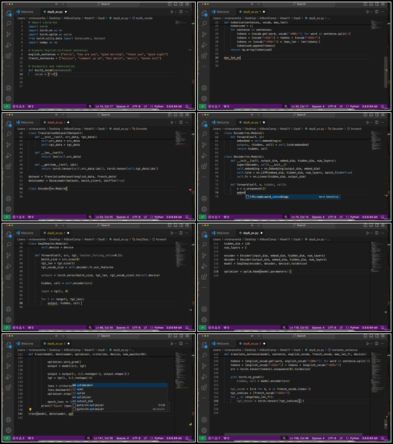Toggle bottom panel in build_vocab window title bar
Image resolution: width=393 pixels, height=444 pixels.
click(176, 4)
